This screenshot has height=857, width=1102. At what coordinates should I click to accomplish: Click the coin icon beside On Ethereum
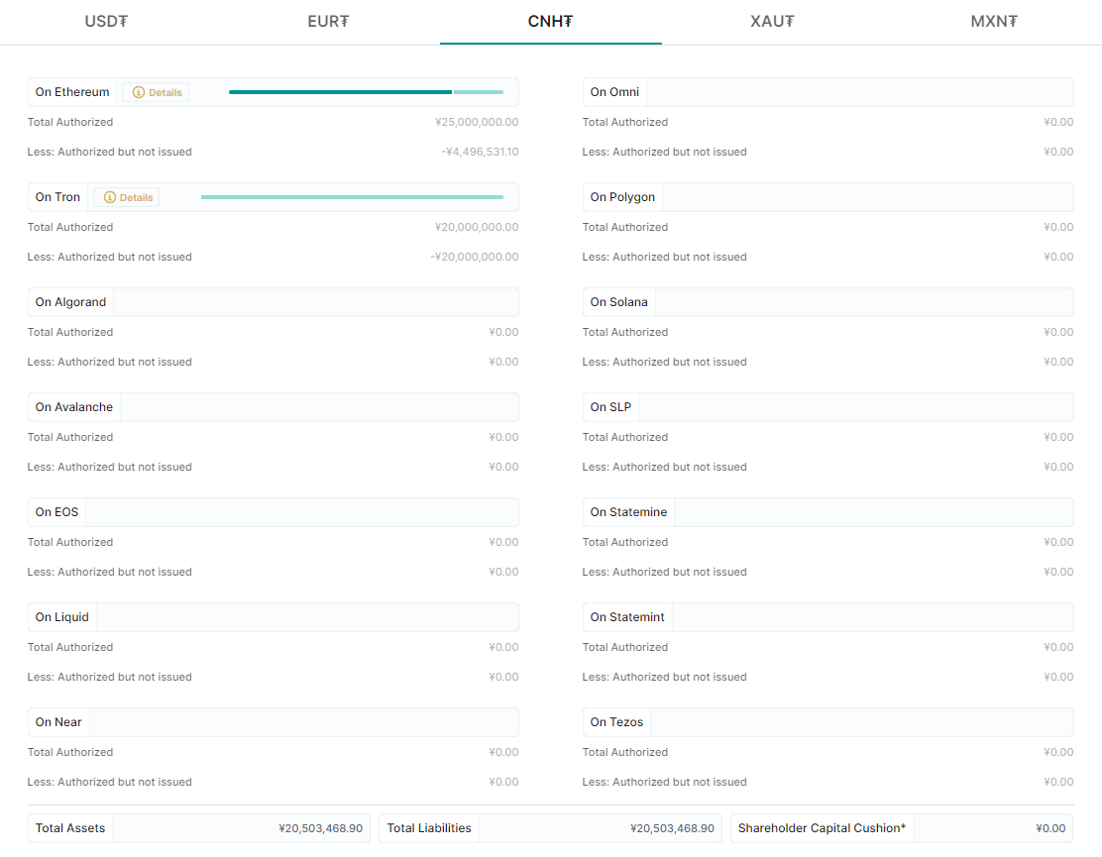tap(139, 92)
